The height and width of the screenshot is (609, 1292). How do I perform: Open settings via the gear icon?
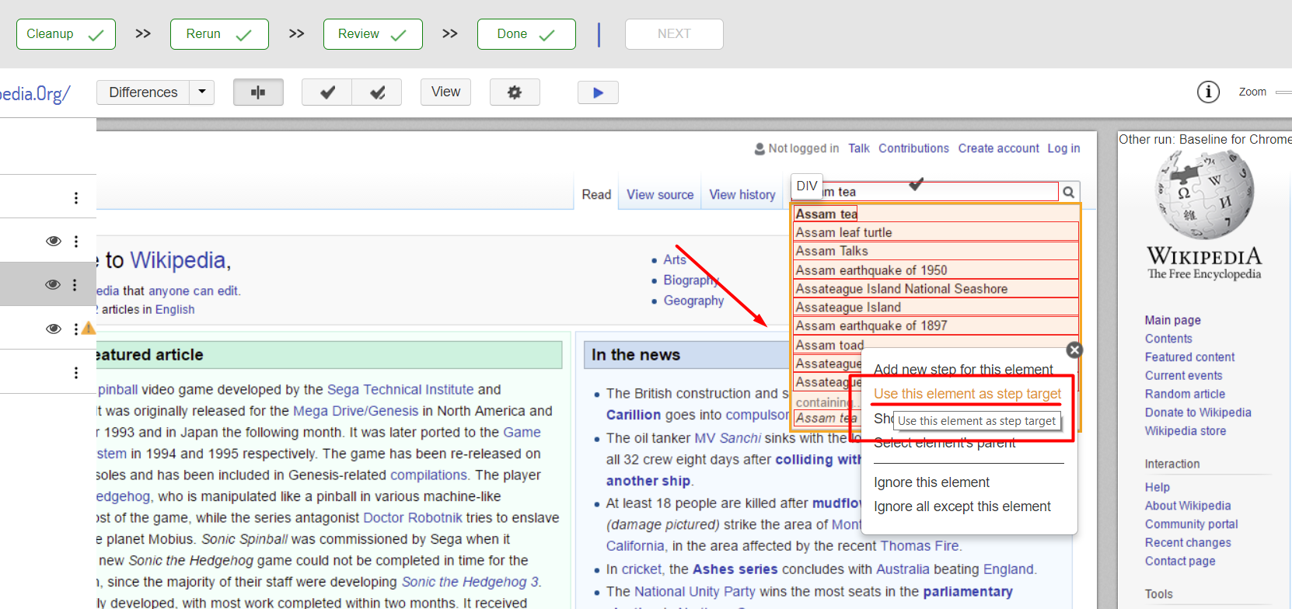pyautogui.click(x=515, y=92)
